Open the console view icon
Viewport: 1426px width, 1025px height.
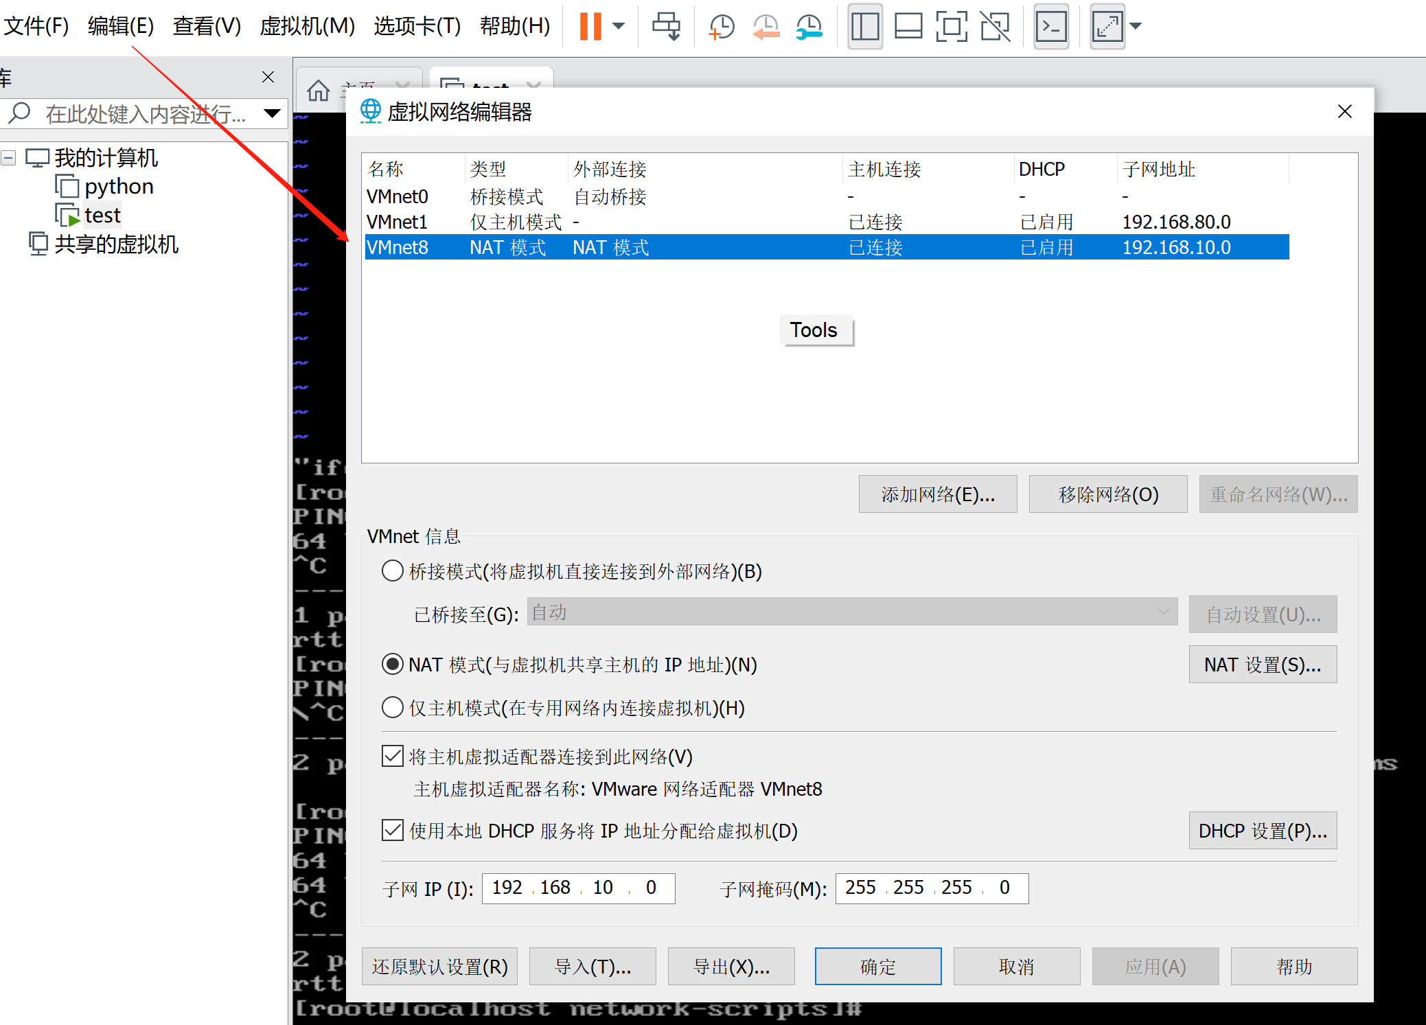[x=1051, y=26]
